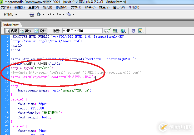Image resolution: width=194 pixels, height=135 pixels.
Task: Click the head tags insert icon
Action: [x=39, y=15]
